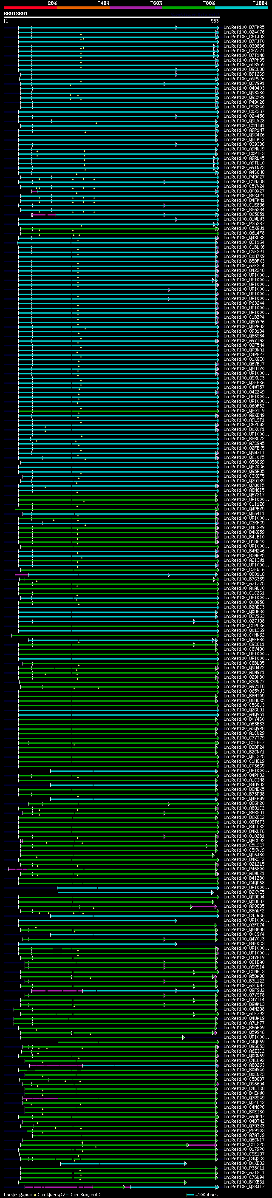Click the red 20% identity legend bar

[31, 8]
